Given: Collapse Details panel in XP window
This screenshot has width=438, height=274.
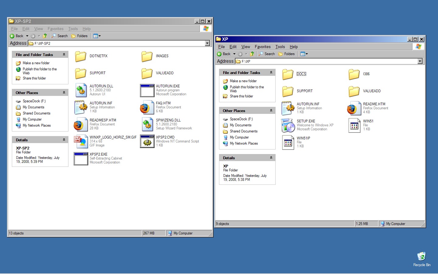Looking at the screenshot, I should (271, 158).
